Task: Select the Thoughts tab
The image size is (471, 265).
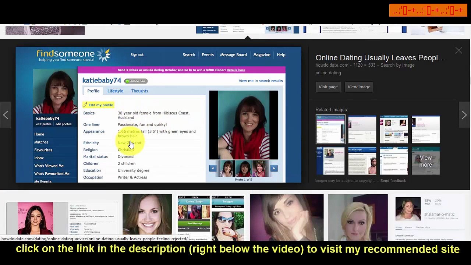Action: (139, 91)
